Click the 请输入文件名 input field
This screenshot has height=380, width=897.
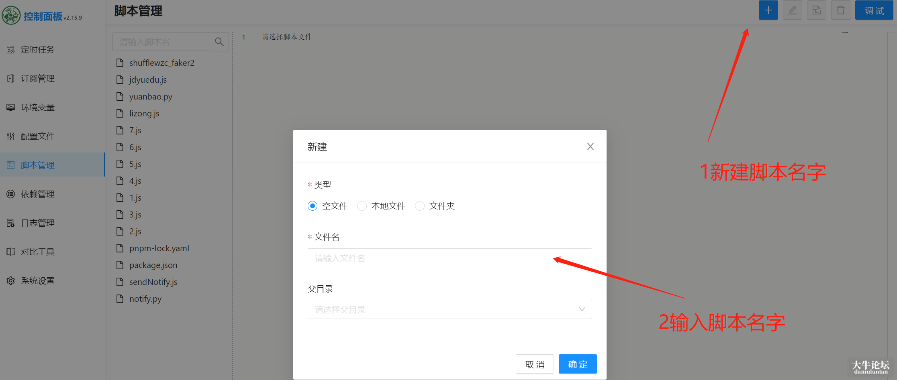coord(450,258)
